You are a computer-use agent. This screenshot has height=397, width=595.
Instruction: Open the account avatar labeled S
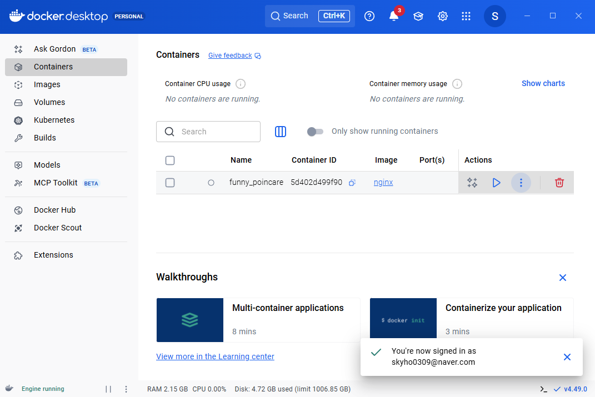click(495, 16)
